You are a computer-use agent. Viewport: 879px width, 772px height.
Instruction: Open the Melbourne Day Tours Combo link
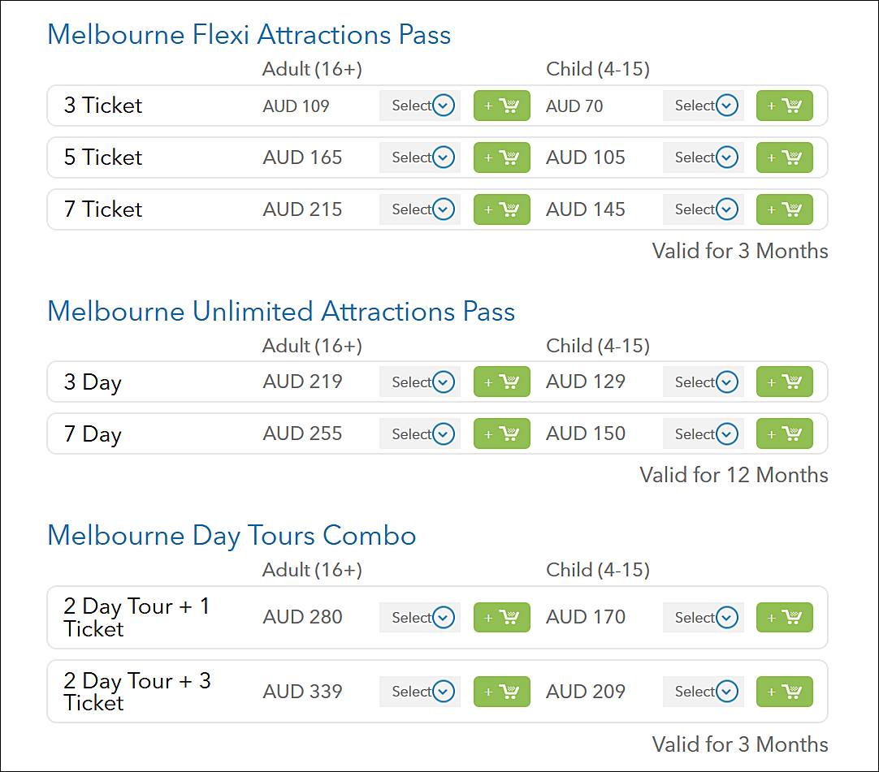[232, 536]
